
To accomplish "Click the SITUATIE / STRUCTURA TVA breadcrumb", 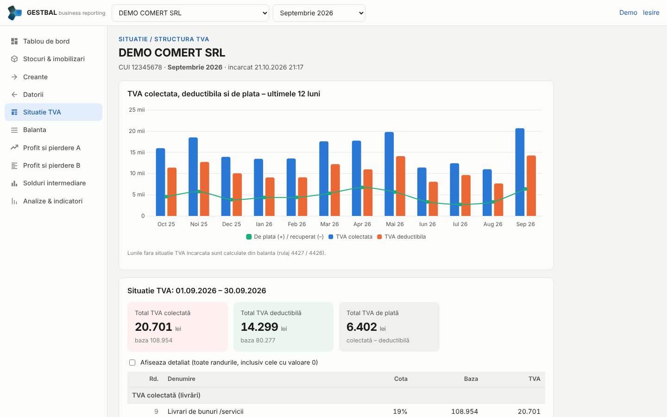I will click(x=164, y=39).
